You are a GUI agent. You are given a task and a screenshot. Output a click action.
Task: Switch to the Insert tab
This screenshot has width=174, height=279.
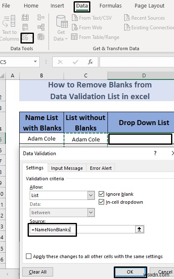click(x=57, y=6)
